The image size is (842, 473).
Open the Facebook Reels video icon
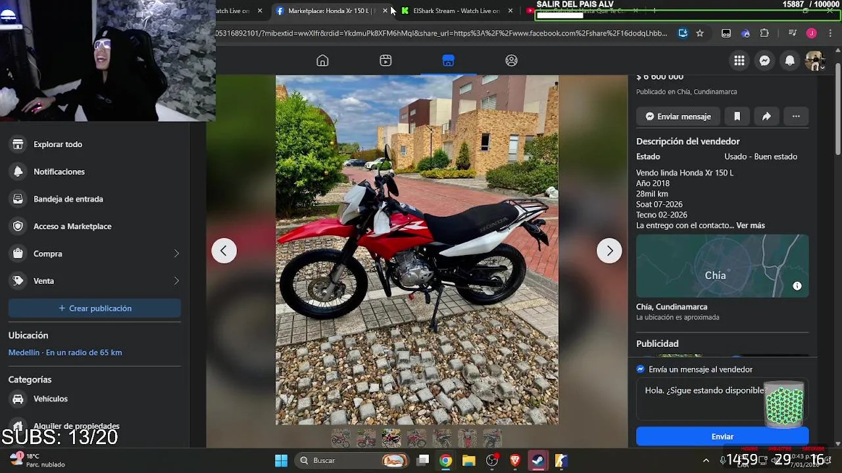click(x=385, y=60)
